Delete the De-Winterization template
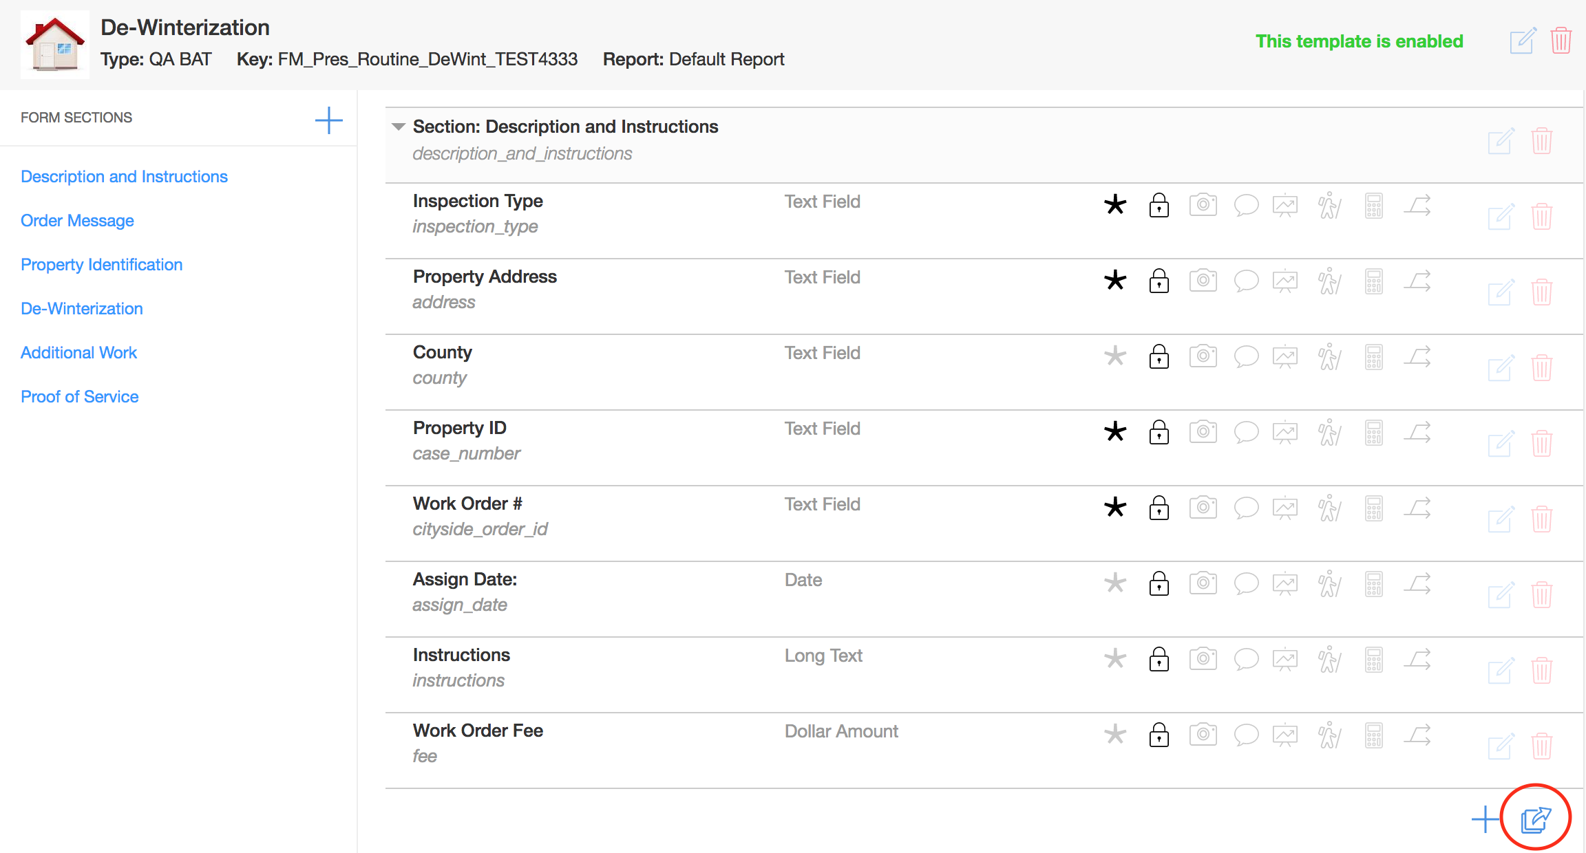 tap(1561, 41)
